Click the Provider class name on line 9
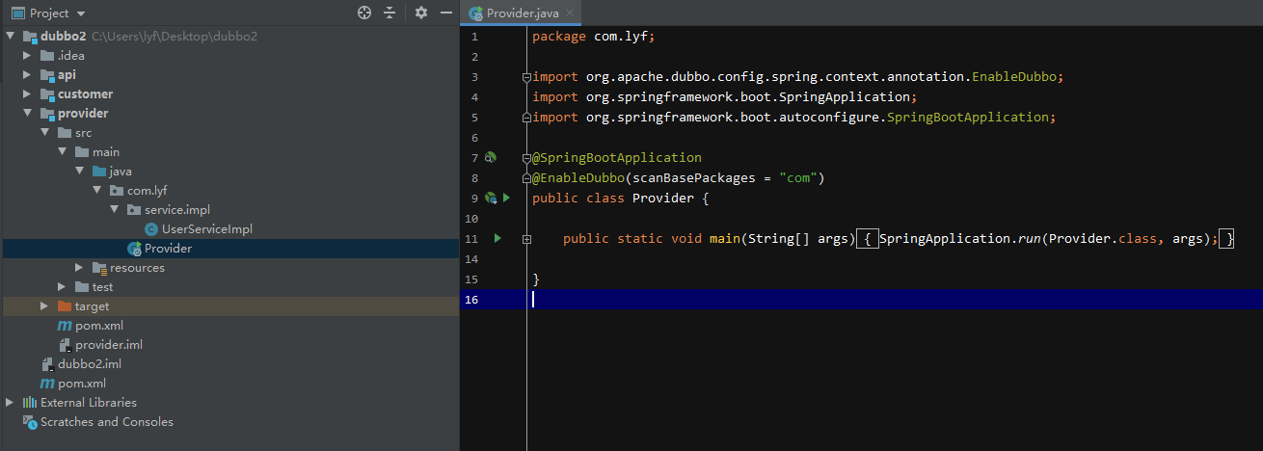 pos(662,198)
